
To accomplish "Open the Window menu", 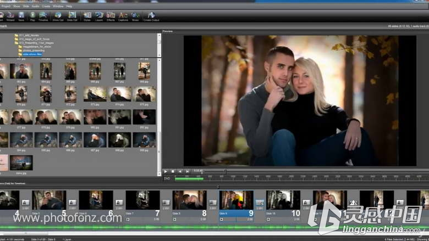I will click(x=58, y=6).
